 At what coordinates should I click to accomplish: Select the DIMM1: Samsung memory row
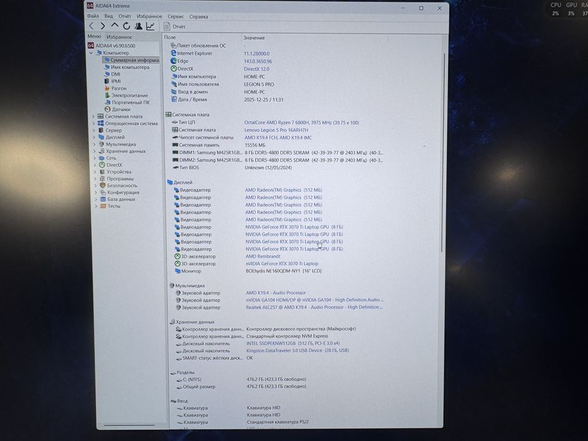point(277,152)
